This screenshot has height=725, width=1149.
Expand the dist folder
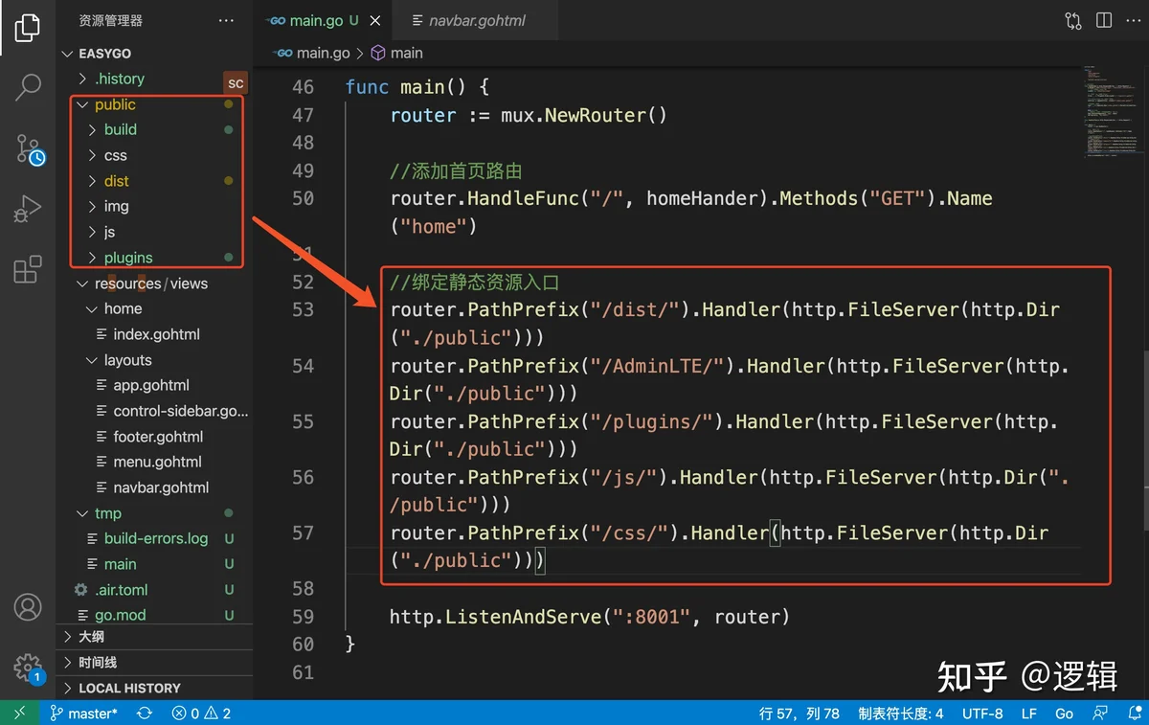click(x=153, y=181)
